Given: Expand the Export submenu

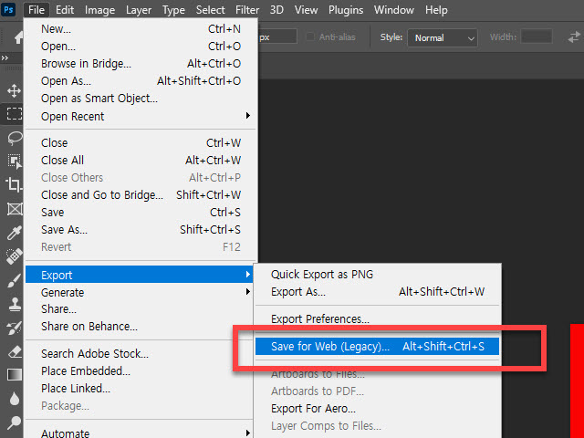Looking at the screenshot, I should coord(139,275).
